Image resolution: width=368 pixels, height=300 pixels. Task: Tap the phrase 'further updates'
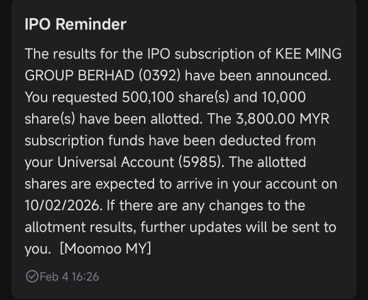pos(191,227)
